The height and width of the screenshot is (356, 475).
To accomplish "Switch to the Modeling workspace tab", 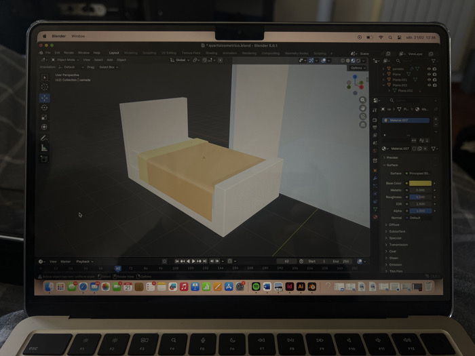I will tap(130, 53).
